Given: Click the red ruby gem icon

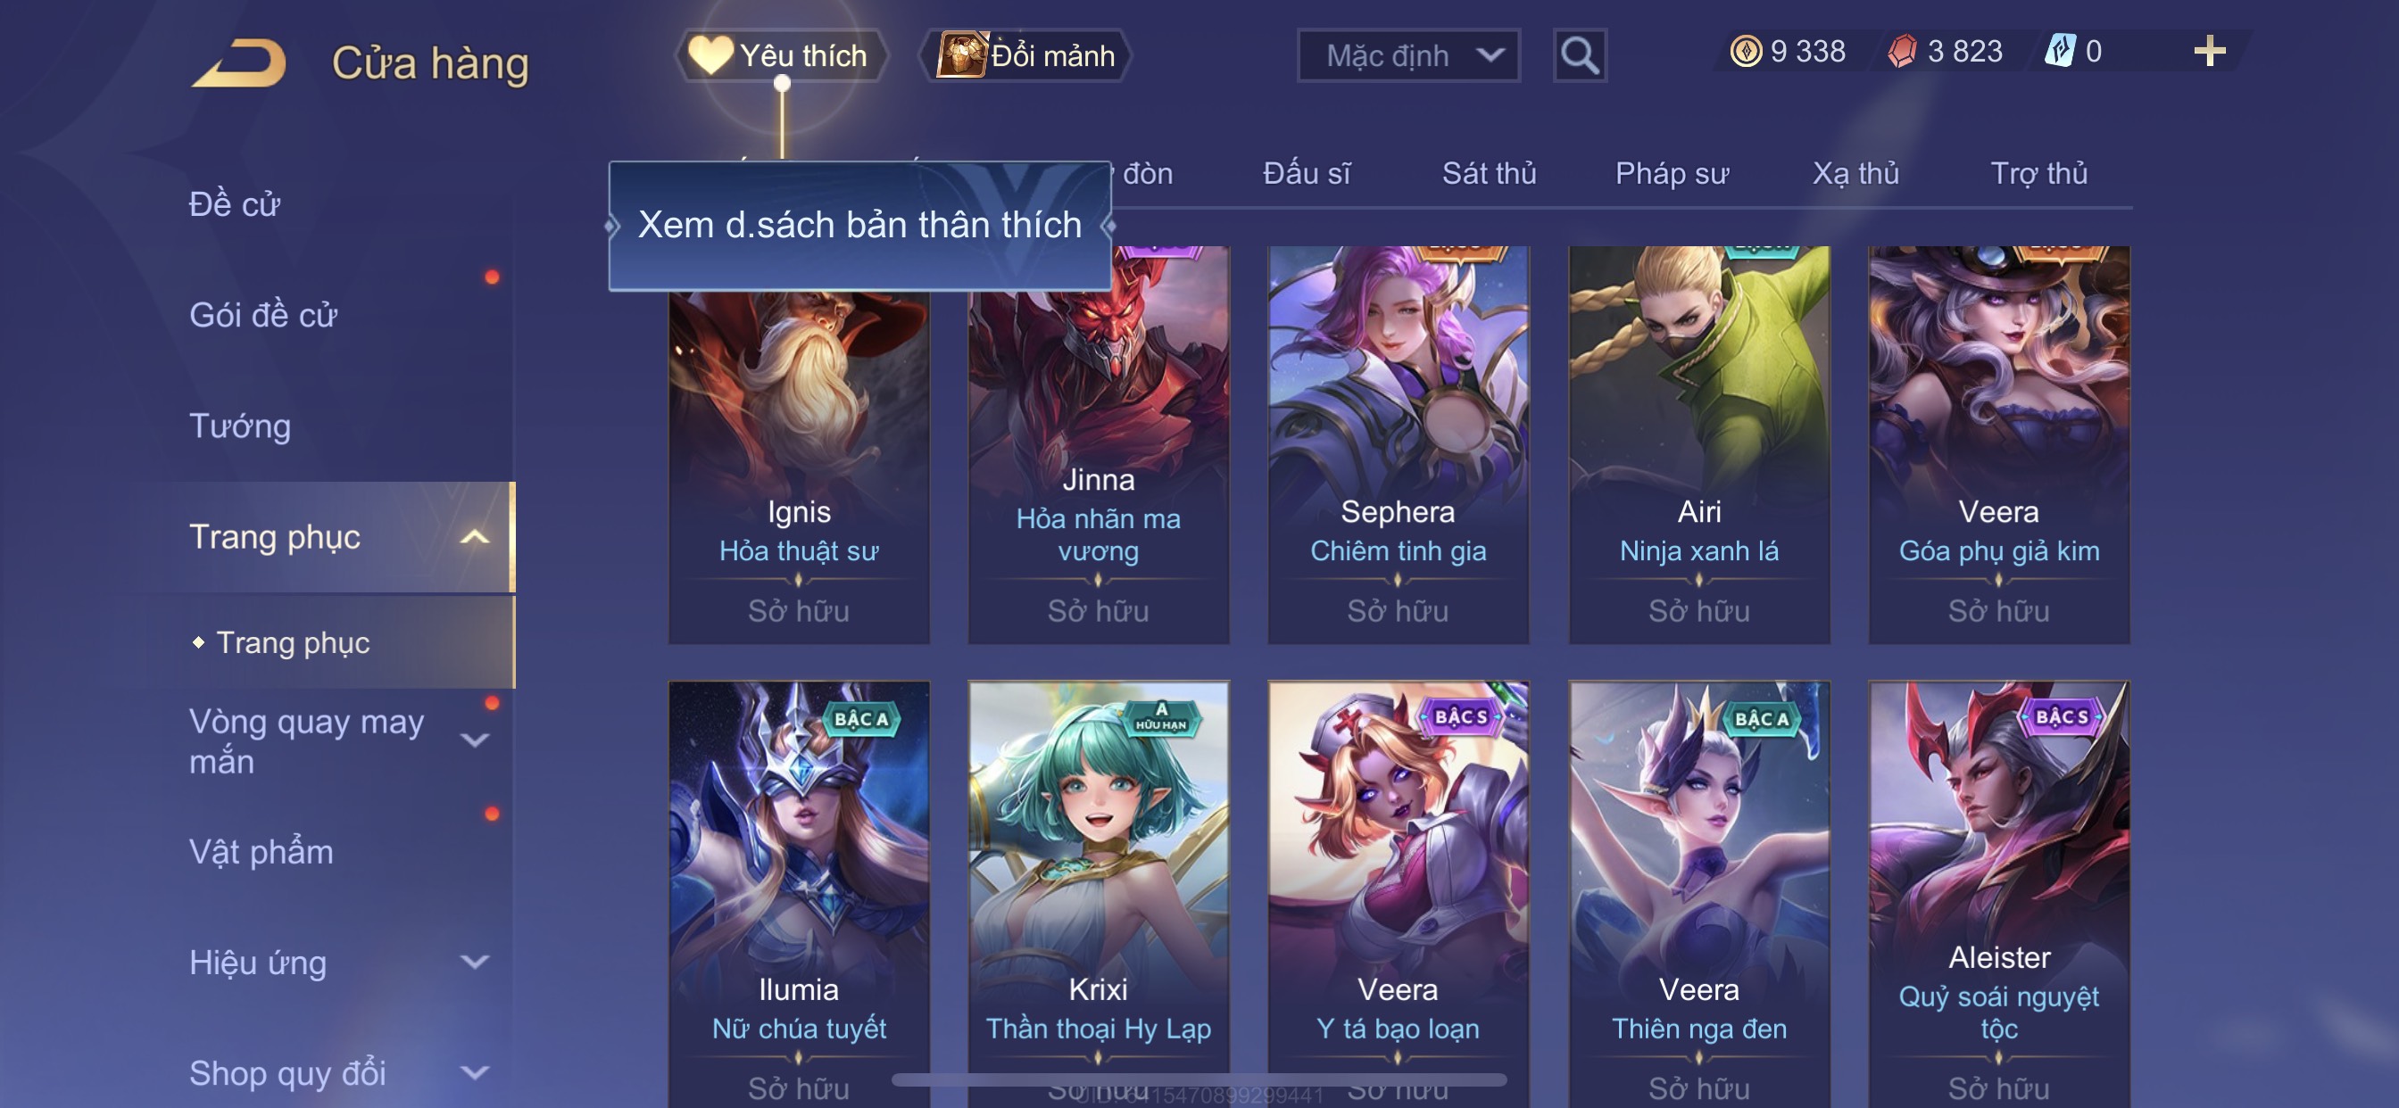Looking at the screenshot, I should pyautogui.click(x=1902, y=51).
